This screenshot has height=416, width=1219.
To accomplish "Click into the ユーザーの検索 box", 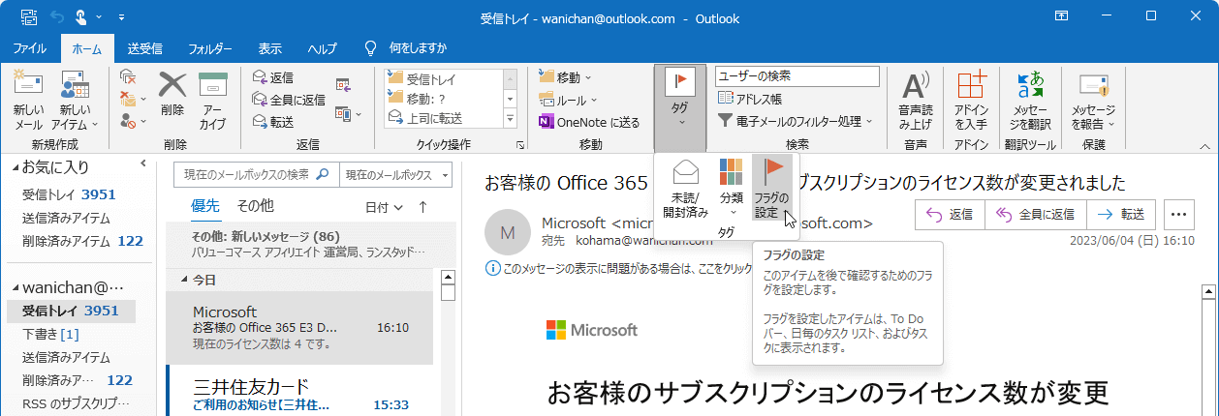I will pyautogui.click(x=797, y=75).
